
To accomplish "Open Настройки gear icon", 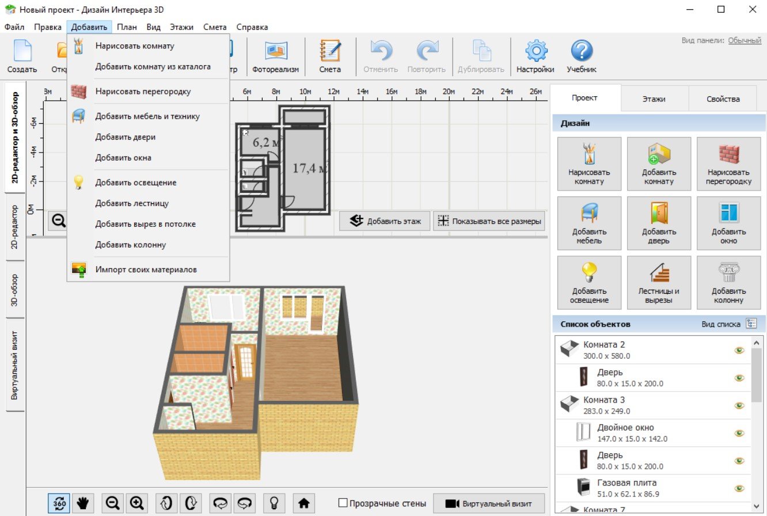I will 536,56.
